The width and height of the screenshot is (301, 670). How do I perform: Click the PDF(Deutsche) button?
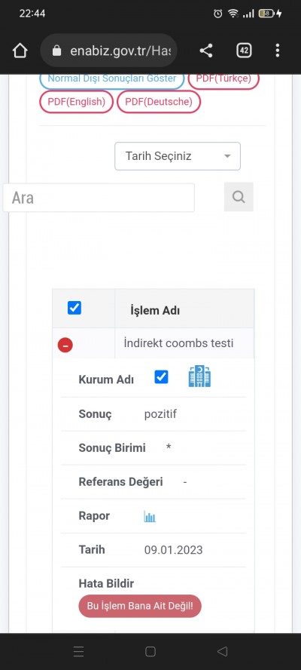pos(159,102)
